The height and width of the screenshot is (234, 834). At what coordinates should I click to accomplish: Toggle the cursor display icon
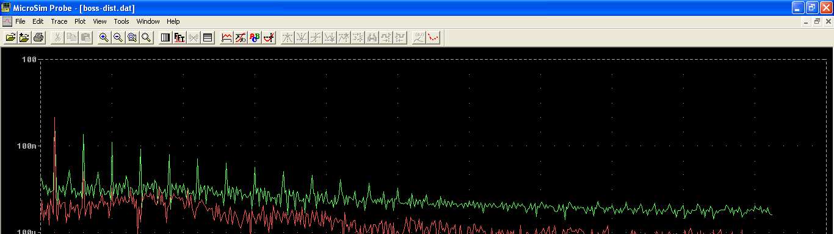(x=269, y=38)
